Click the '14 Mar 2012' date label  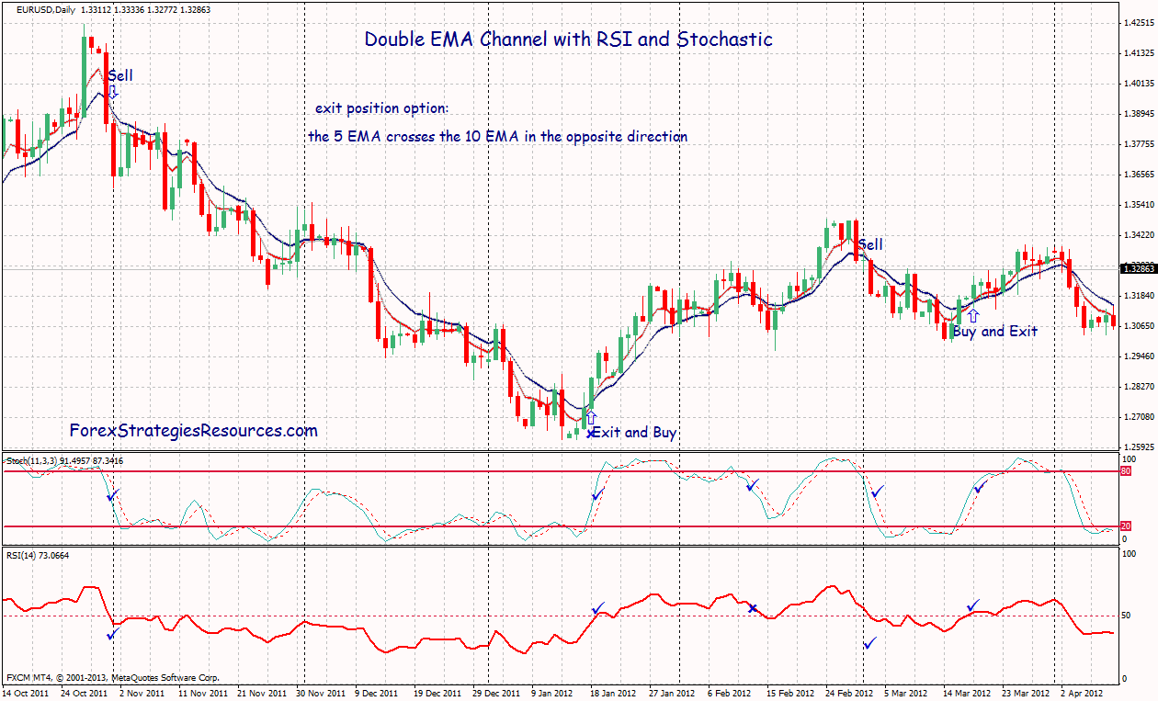tap(968, 693)
